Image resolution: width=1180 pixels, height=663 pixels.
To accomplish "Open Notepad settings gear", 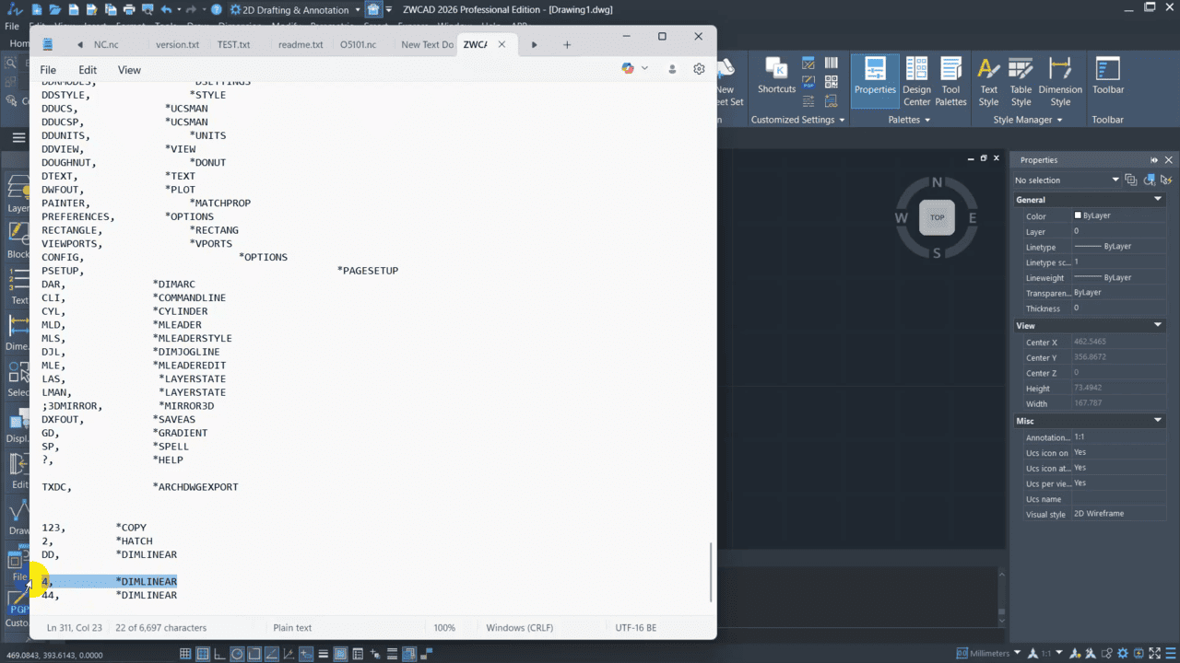I will click(699, 69).
